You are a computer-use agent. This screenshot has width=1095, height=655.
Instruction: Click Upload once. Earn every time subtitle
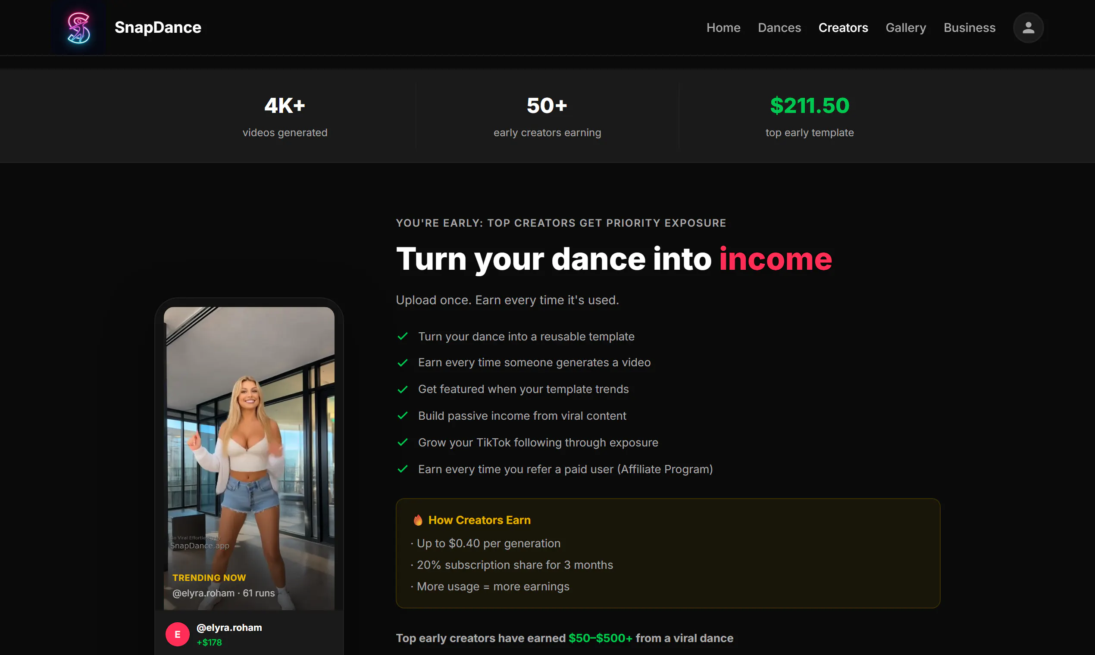tap(507, 300)
